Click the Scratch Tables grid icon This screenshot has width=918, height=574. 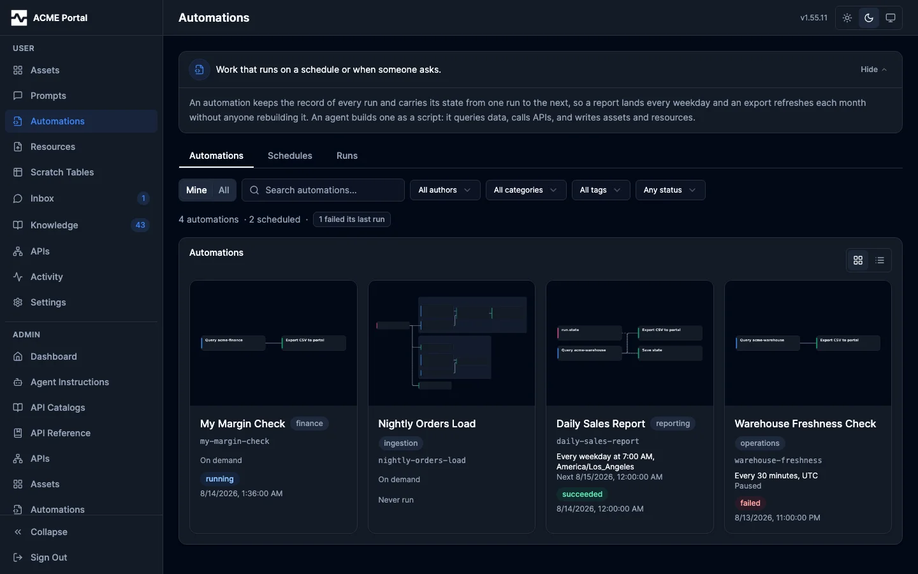(18, 172)
